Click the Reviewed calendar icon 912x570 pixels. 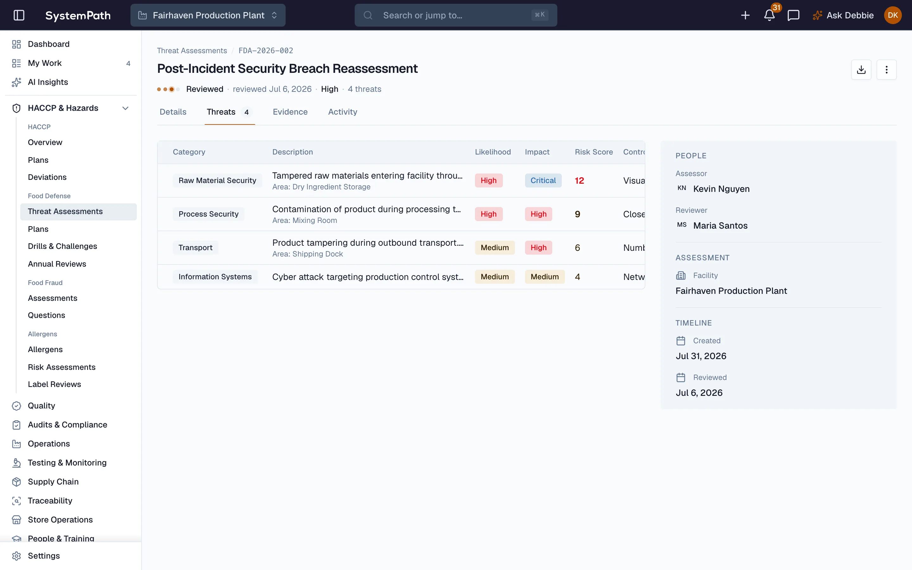click(681, 377)
